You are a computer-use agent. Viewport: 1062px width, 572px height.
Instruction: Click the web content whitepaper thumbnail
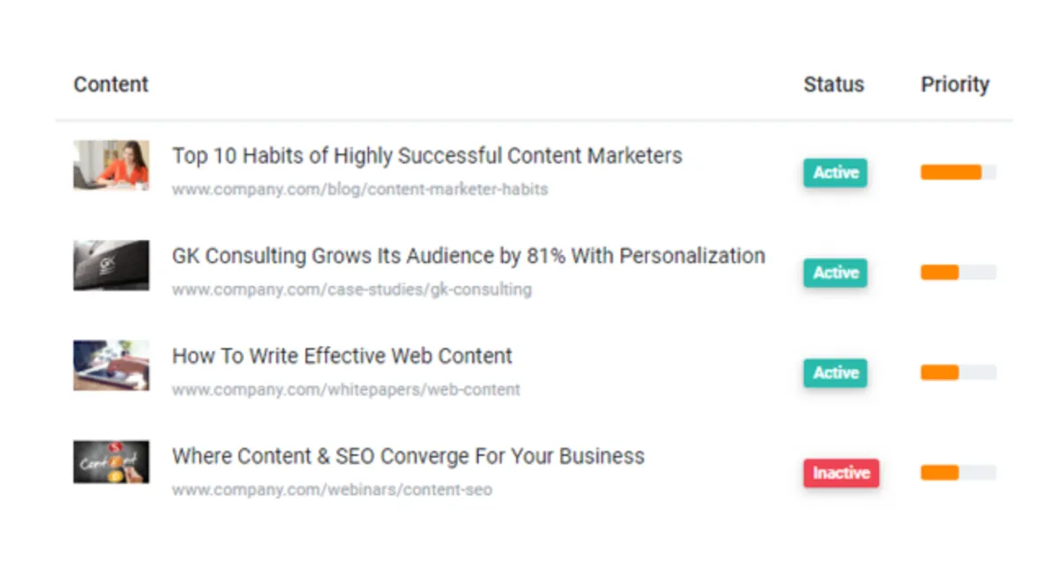(111, 365)
